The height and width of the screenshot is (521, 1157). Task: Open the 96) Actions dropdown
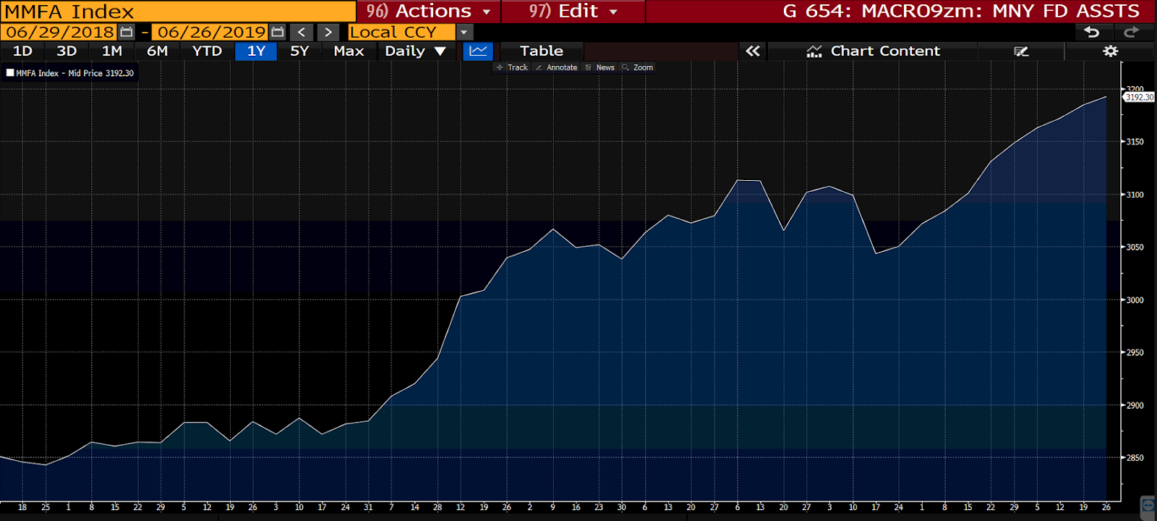429,11
